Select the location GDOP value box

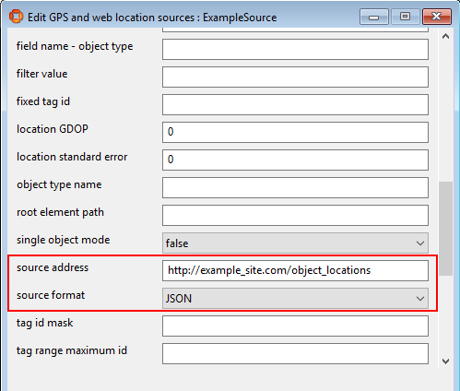[x=295, y=132]
